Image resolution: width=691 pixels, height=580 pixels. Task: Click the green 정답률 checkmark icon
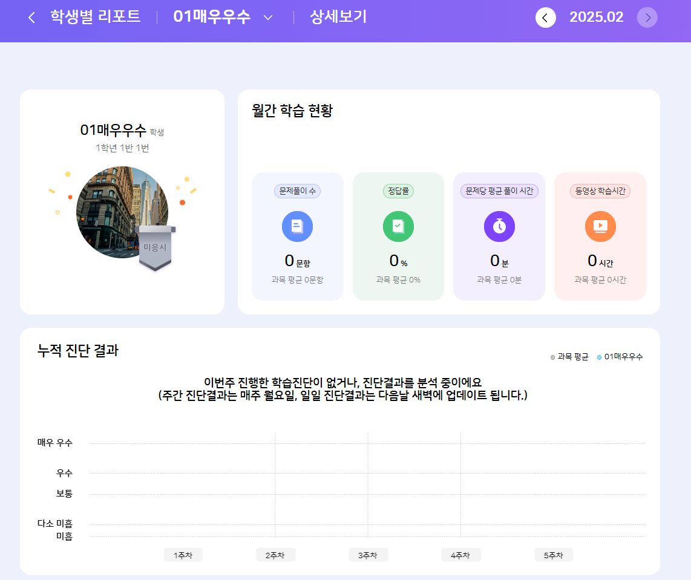[x=398, y=226]
